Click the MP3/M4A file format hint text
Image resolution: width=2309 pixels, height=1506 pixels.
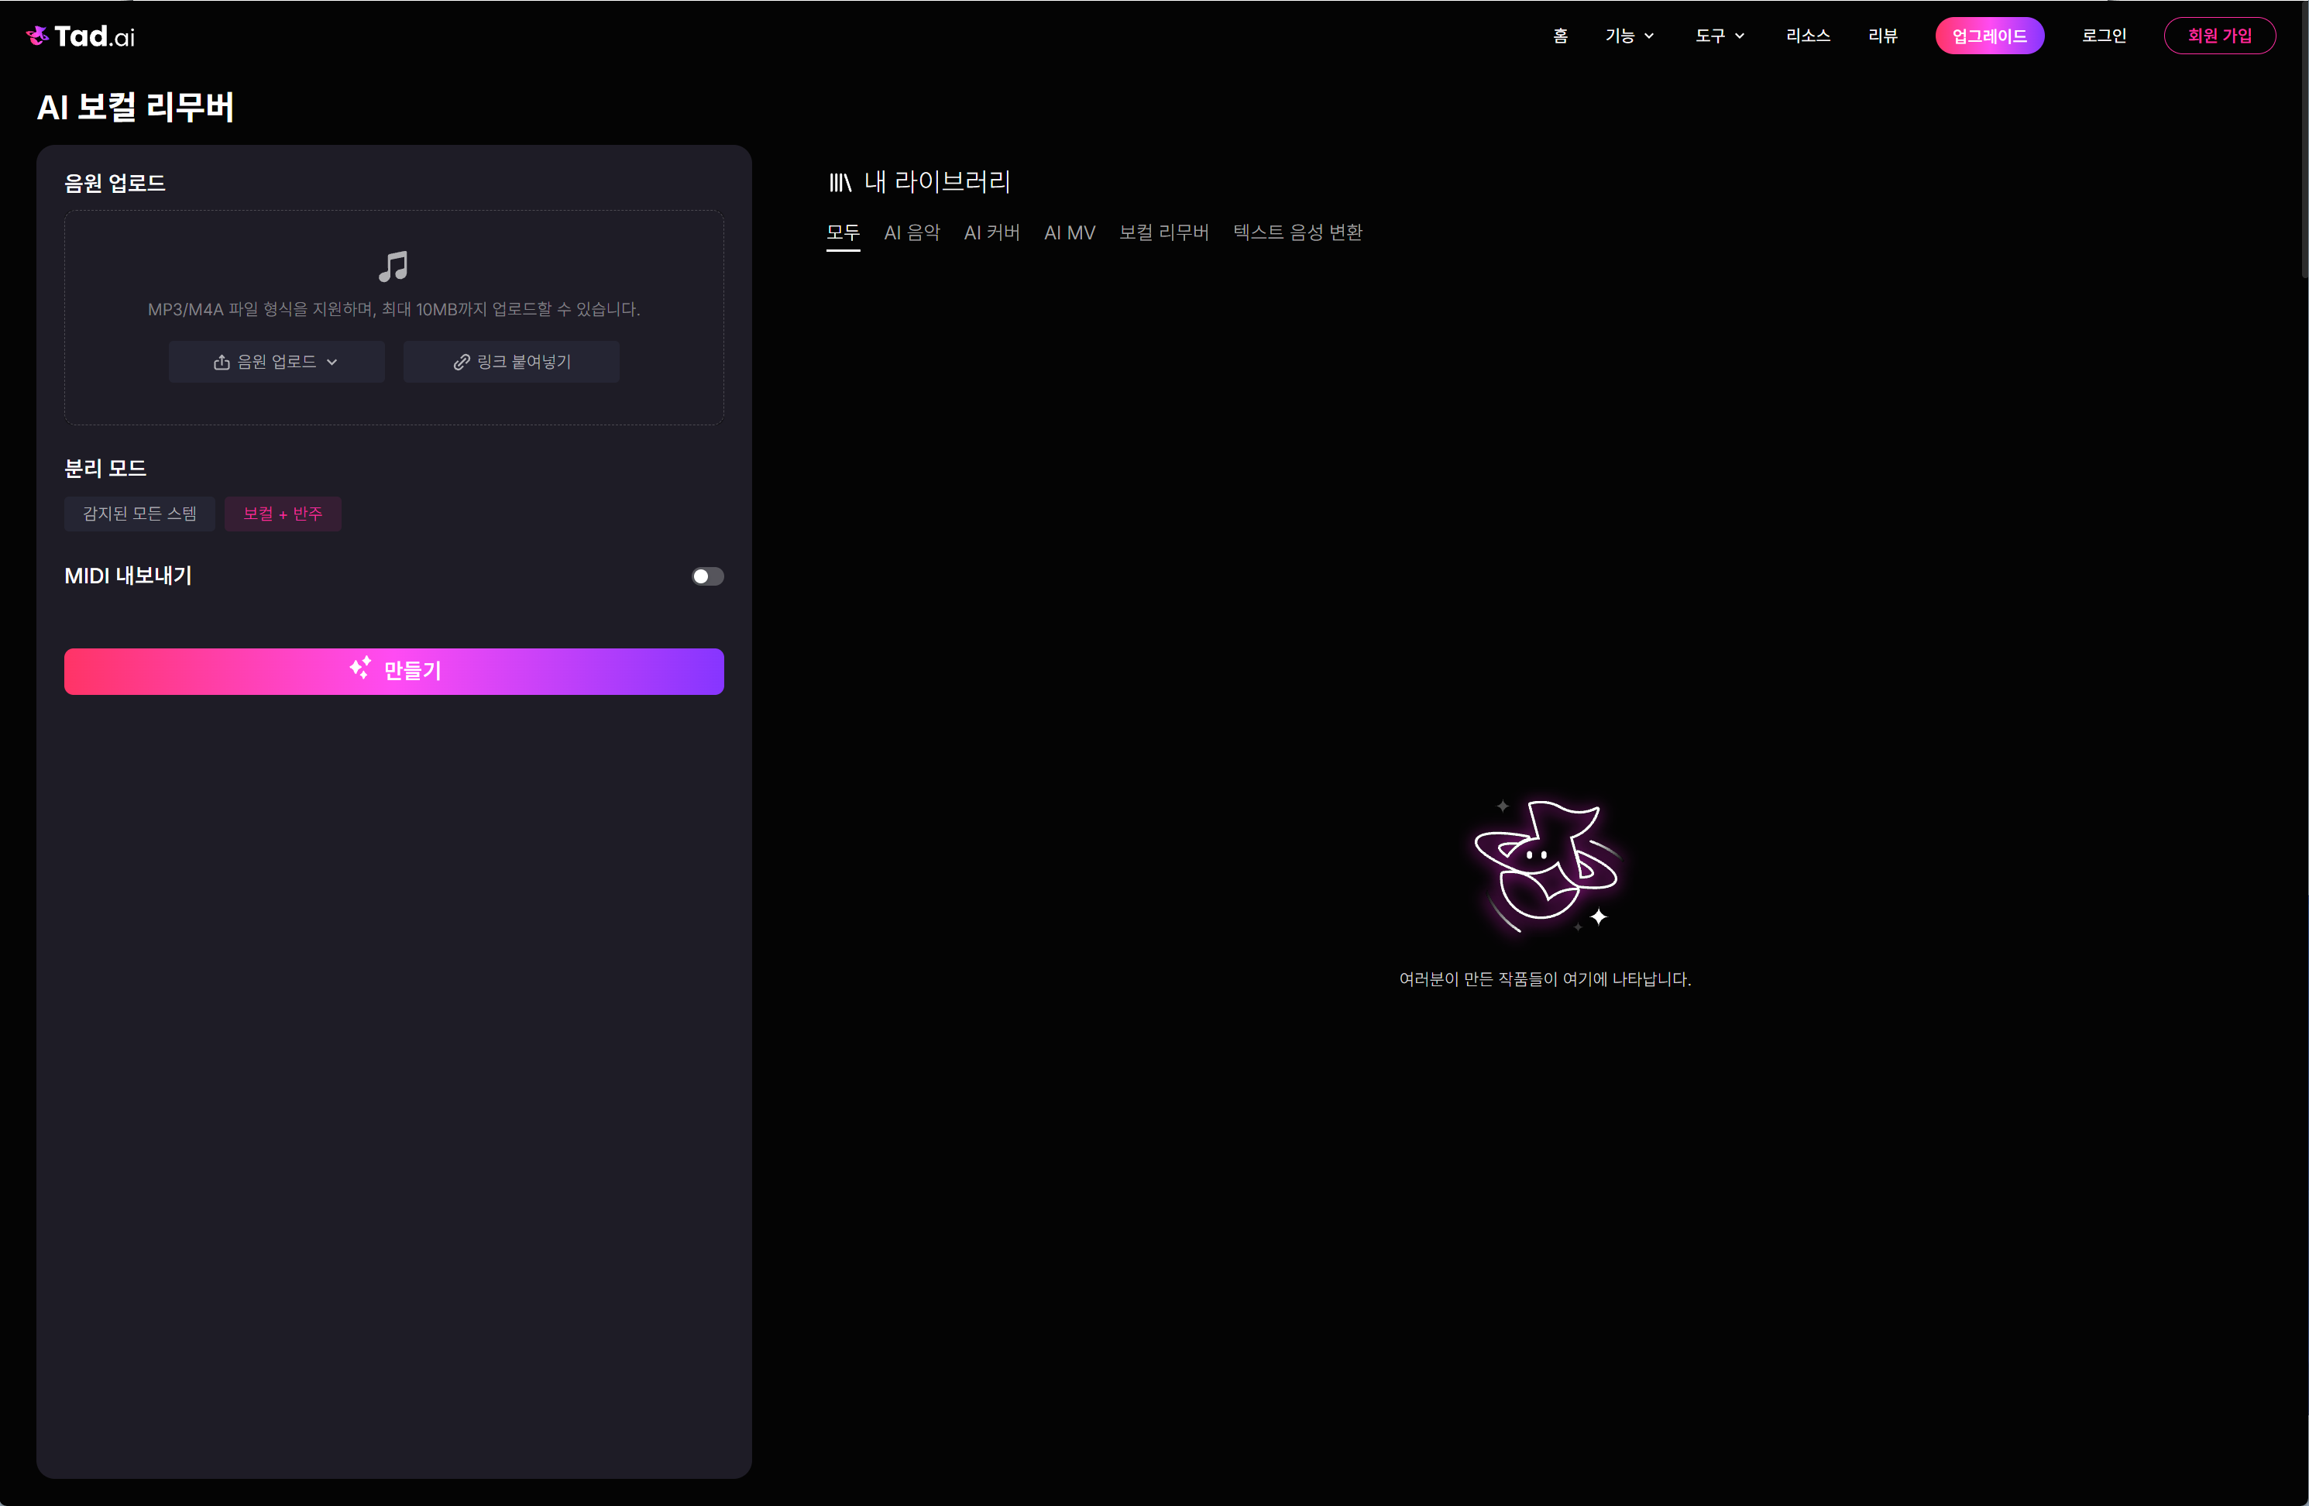coord(394,310)
